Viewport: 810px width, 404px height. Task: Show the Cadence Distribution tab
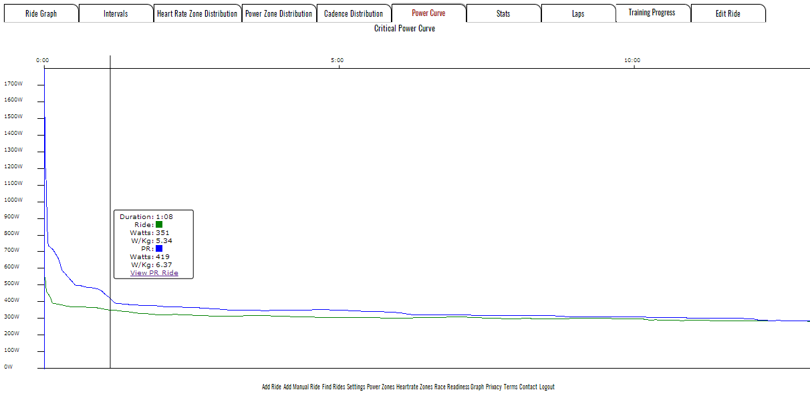354,13
